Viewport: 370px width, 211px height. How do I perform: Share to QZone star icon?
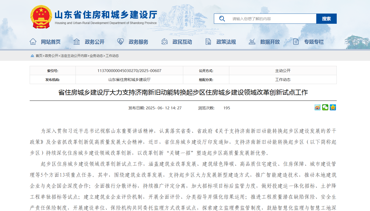(333, 108)
